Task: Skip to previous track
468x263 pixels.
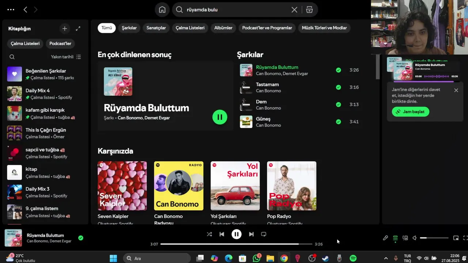Action: pos(222,234)
